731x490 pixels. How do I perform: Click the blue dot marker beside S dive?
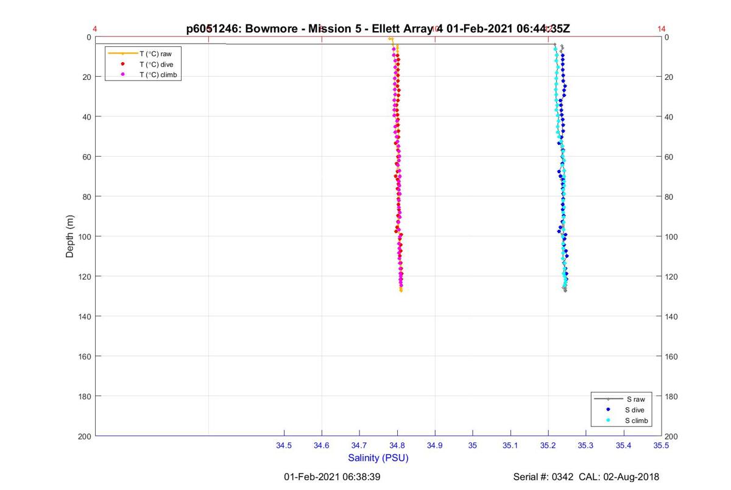pyautogui.click(x=608, y=410)
